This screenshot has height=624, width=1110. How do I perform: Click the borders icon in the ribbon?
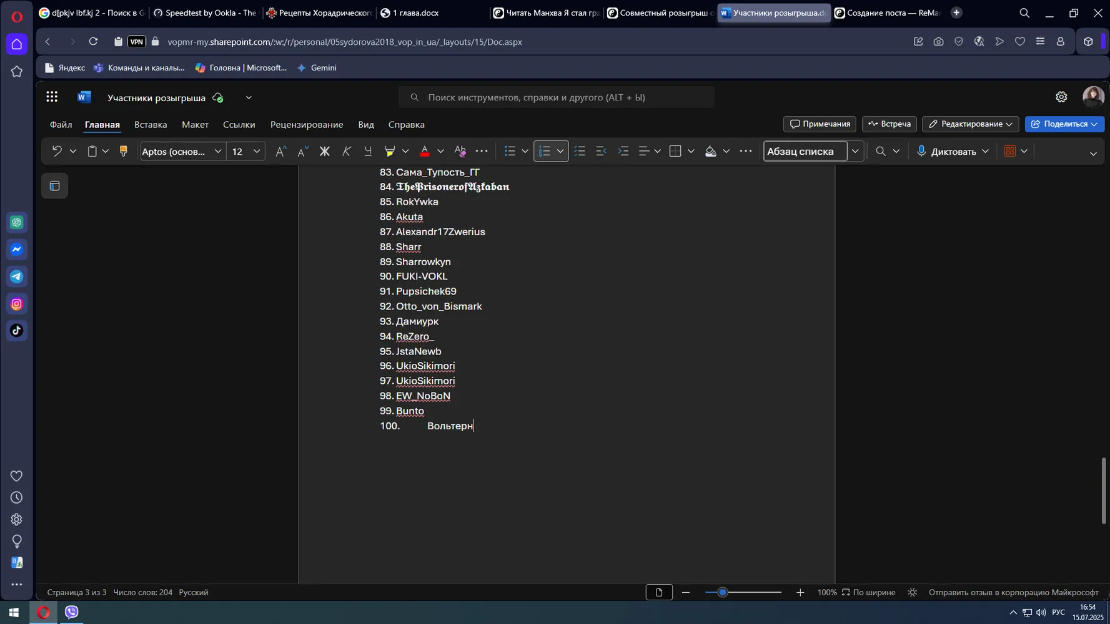pos(675,151)
